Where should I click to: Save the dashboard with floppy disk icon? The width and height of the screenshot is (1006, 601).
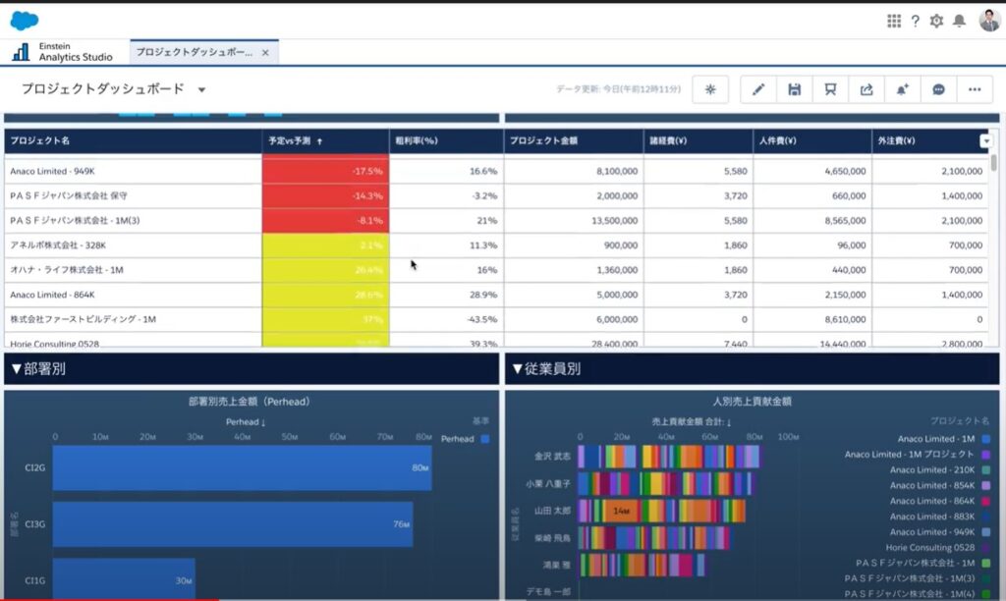pyautogui.click(x=794, y=89)
